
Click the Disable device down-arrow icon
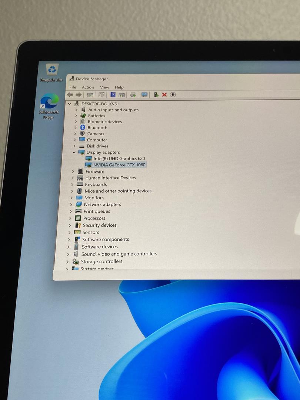tap(173, 95)
